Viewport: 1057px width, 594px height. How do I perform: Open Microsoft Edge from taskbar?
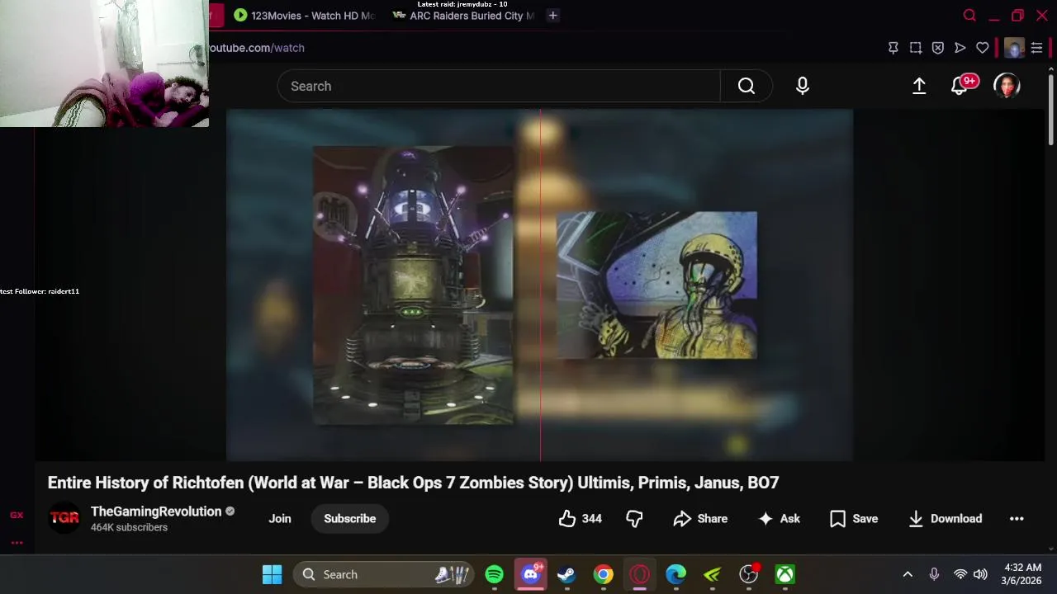(676, 574)
